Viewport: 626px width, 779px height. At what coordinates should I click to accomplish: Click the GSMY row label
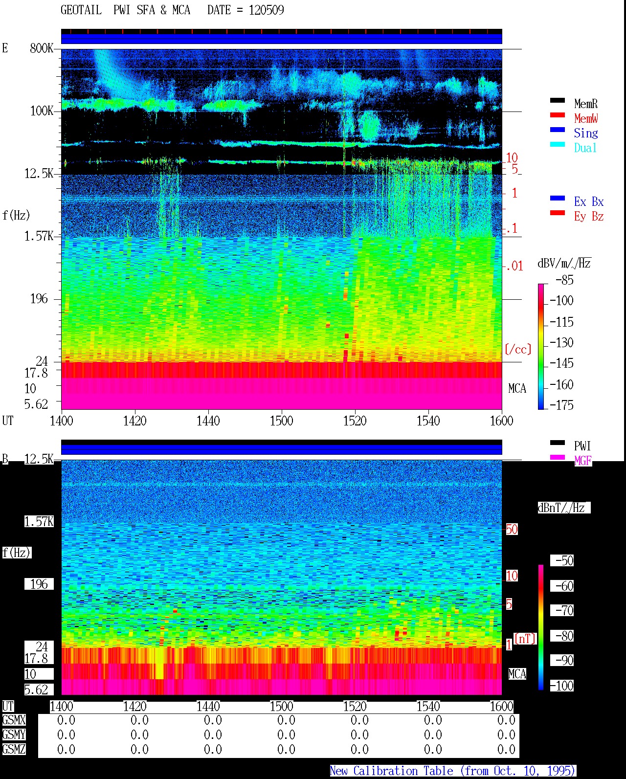click(x=14, y=735)
